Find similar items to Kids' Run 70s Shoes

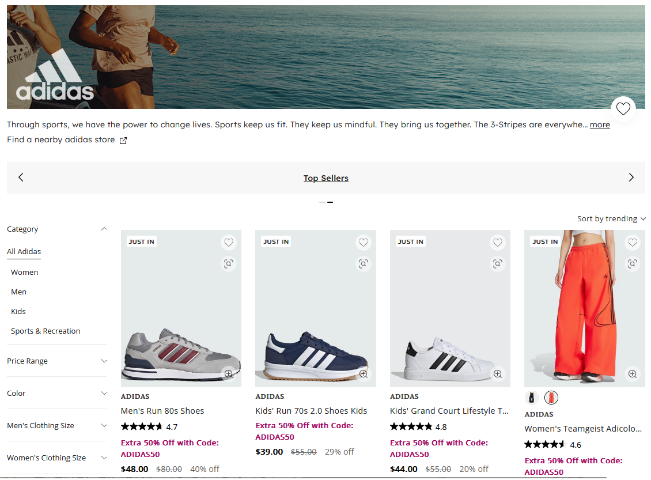pos(364,264)
